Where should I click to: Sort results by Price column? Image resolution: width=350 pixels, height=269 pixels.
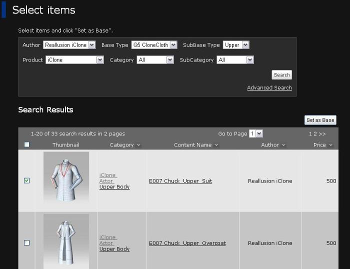click(x=323, y=145)
